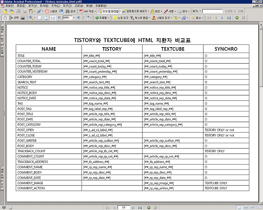Select the 스탬프 도구 stamp tool
Screen dimensions: 263x210
(x=161, y=18)
